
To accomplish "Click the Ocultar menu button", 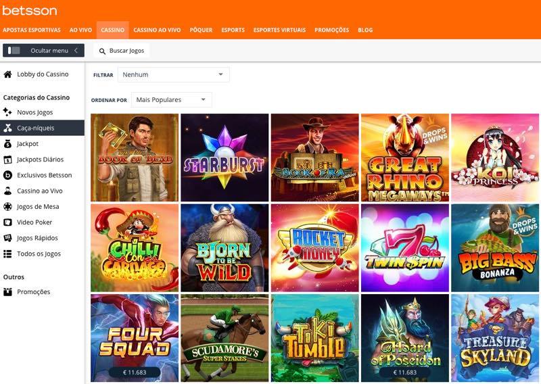I will click(x=43, y=51).
